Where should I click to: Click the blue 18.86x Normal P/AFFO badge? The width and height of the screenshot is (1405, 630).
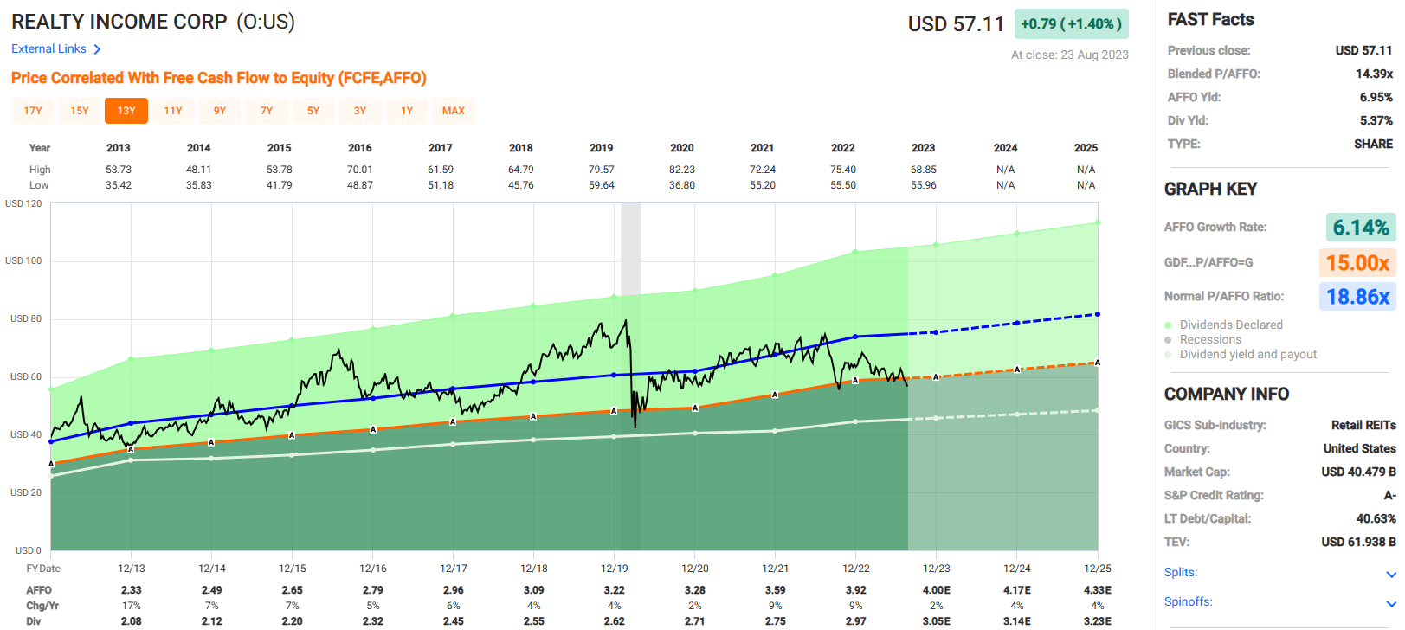tap(1357, 297)
